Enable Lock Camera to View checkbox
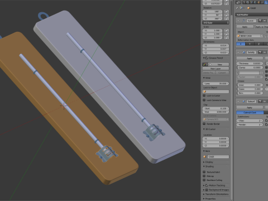The width and height of the screenshot is (268, 201). pyautogui.click(x=204, y=100)
